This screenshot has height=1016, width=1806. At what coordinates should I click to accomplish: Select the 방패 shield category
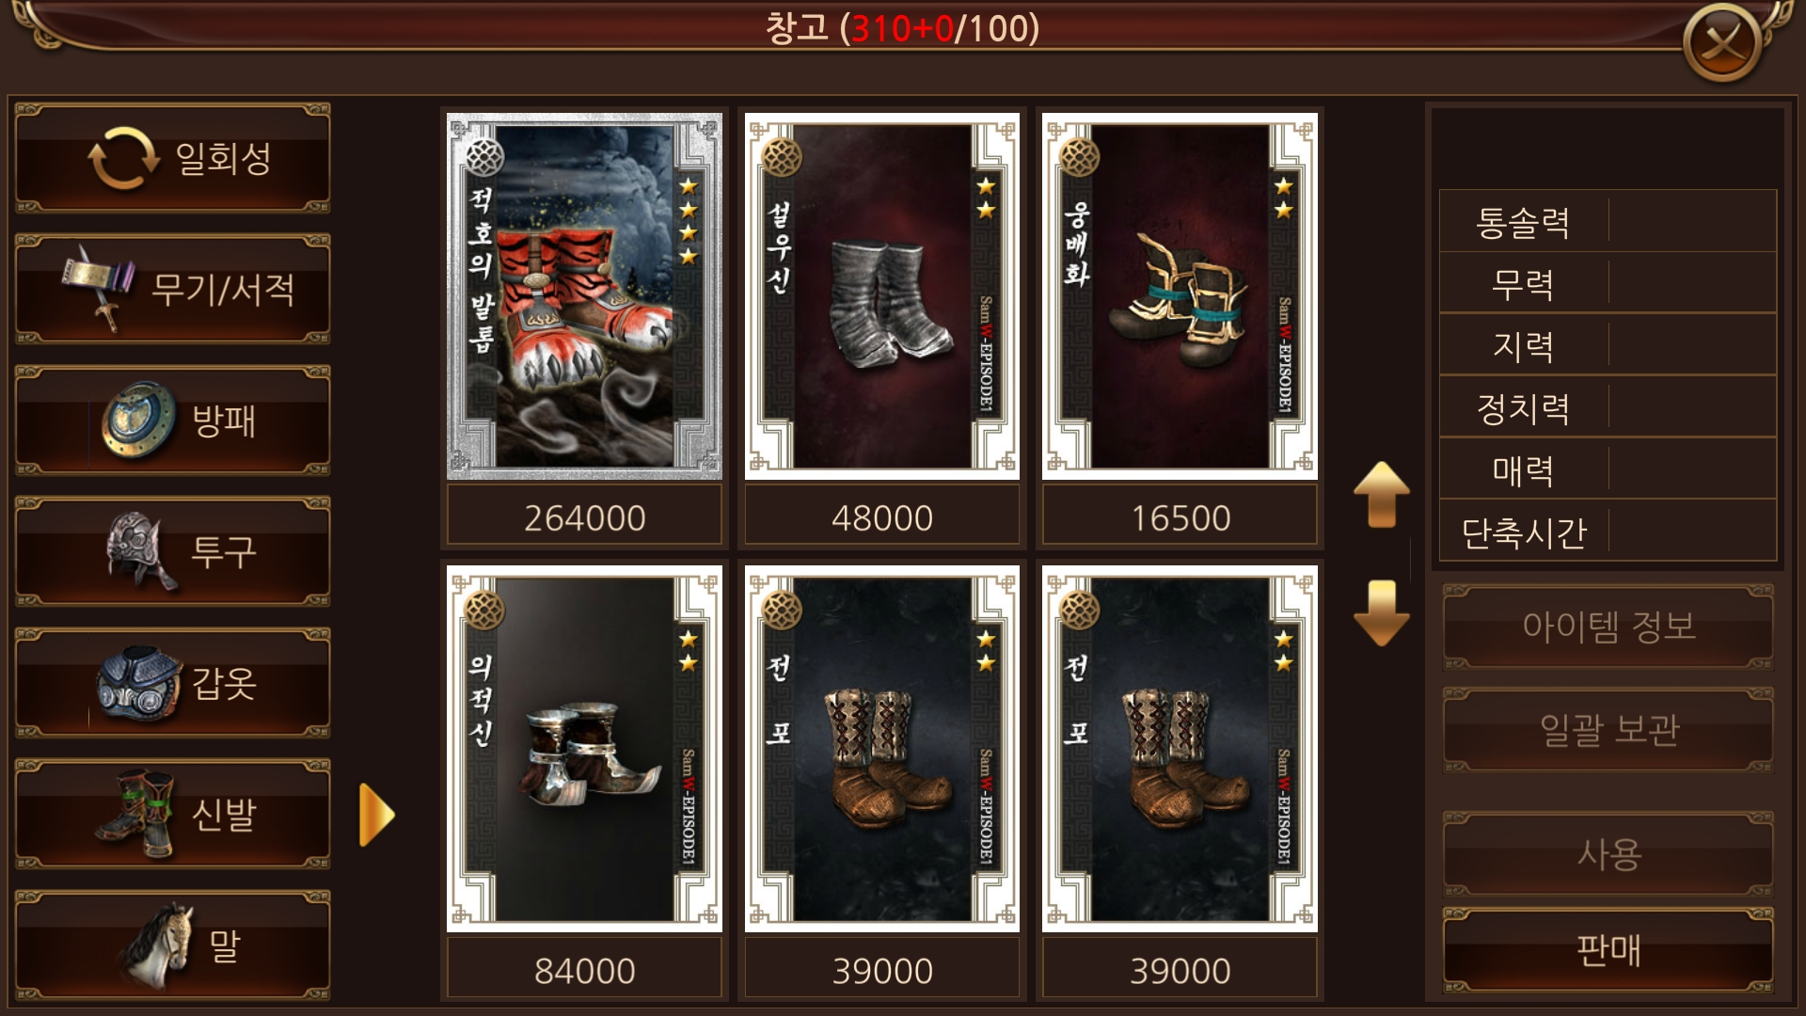(x=173, y=421)
